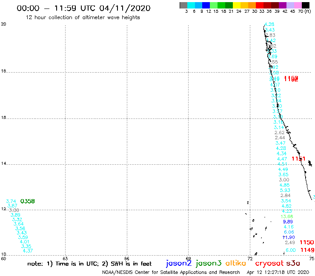Select the Apr 12 12:27:18 UTC 2020 timestamp
The width and height of the screenshot is (315, 276).
(278, 273)
